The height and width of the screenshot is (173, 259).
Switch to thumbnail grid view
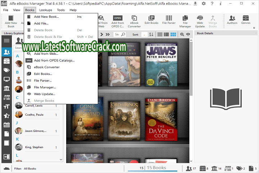tap(173, 34)
